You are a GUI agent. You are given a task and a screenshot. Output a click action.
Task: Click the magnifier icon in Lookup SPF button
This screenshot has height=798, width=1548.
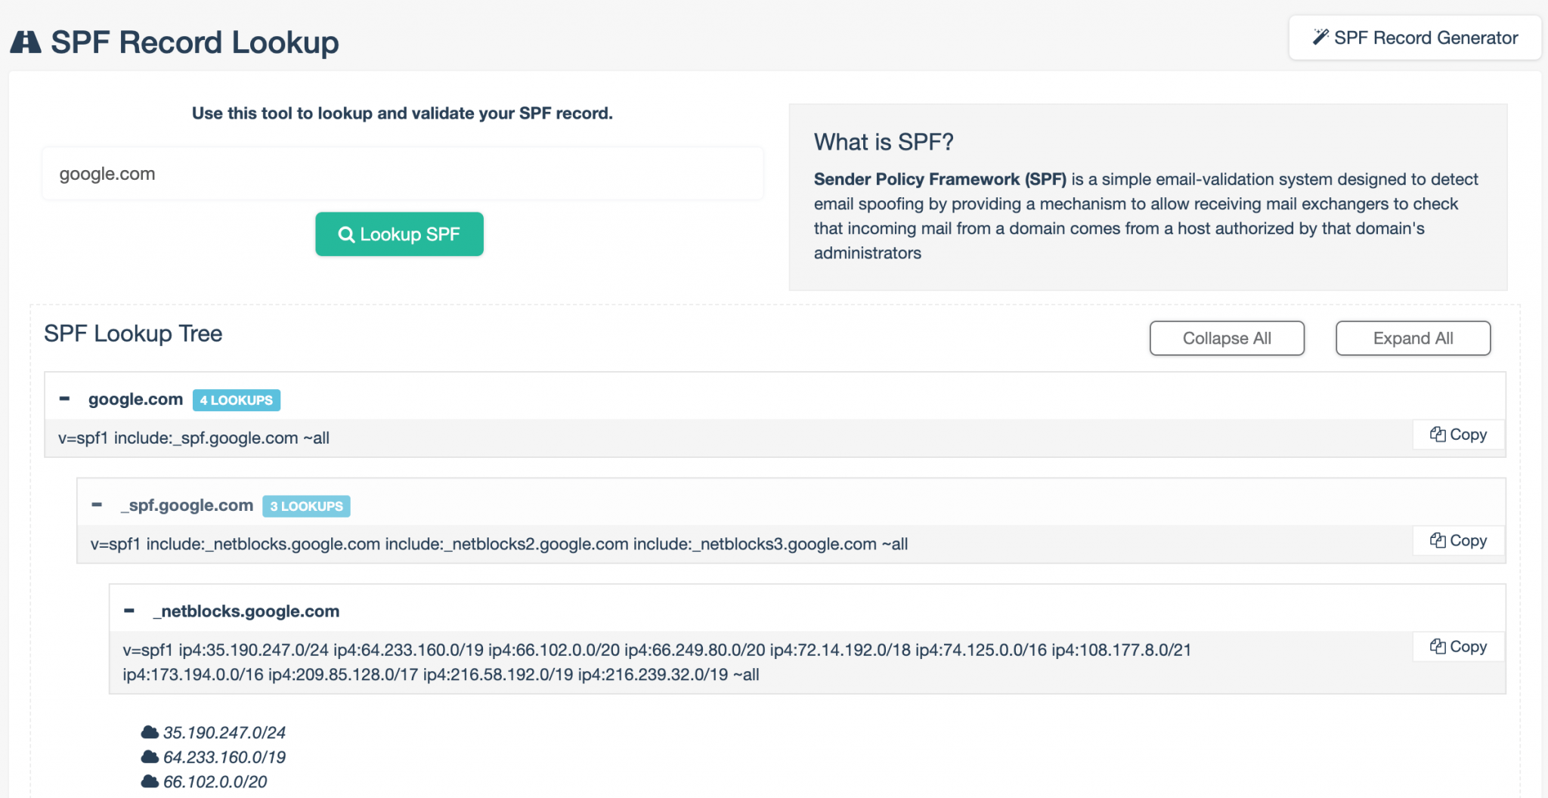(347, 234)
